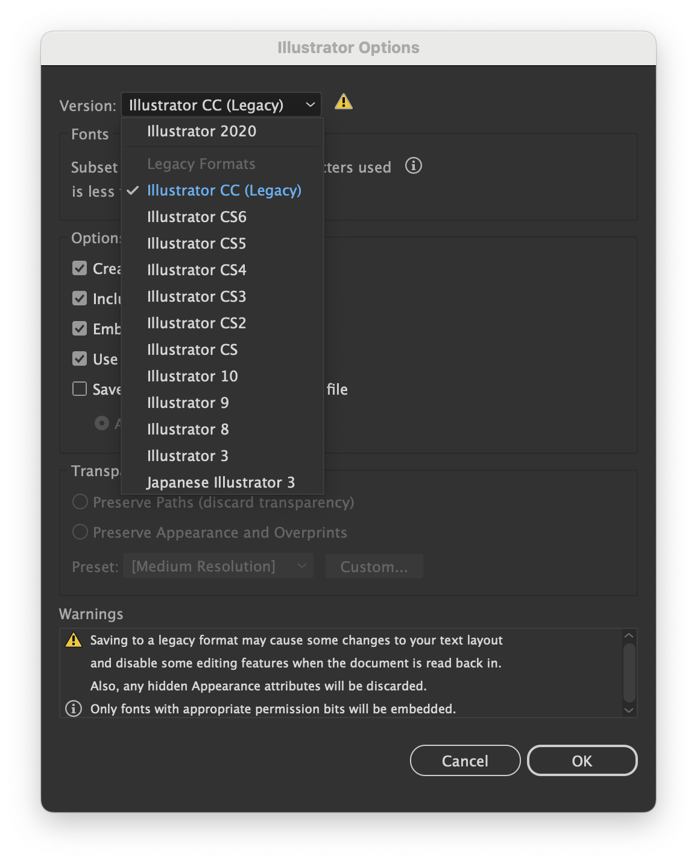Select Preserve Paths (discard transparency)
This screenshot has height=863, width=697.
[80, 502]
